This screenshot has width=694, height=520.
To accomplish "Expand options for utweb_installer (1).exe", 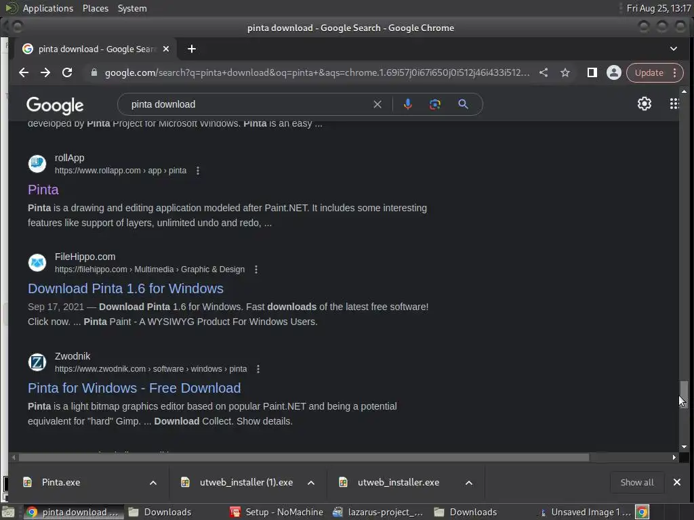I will point(311,483).
